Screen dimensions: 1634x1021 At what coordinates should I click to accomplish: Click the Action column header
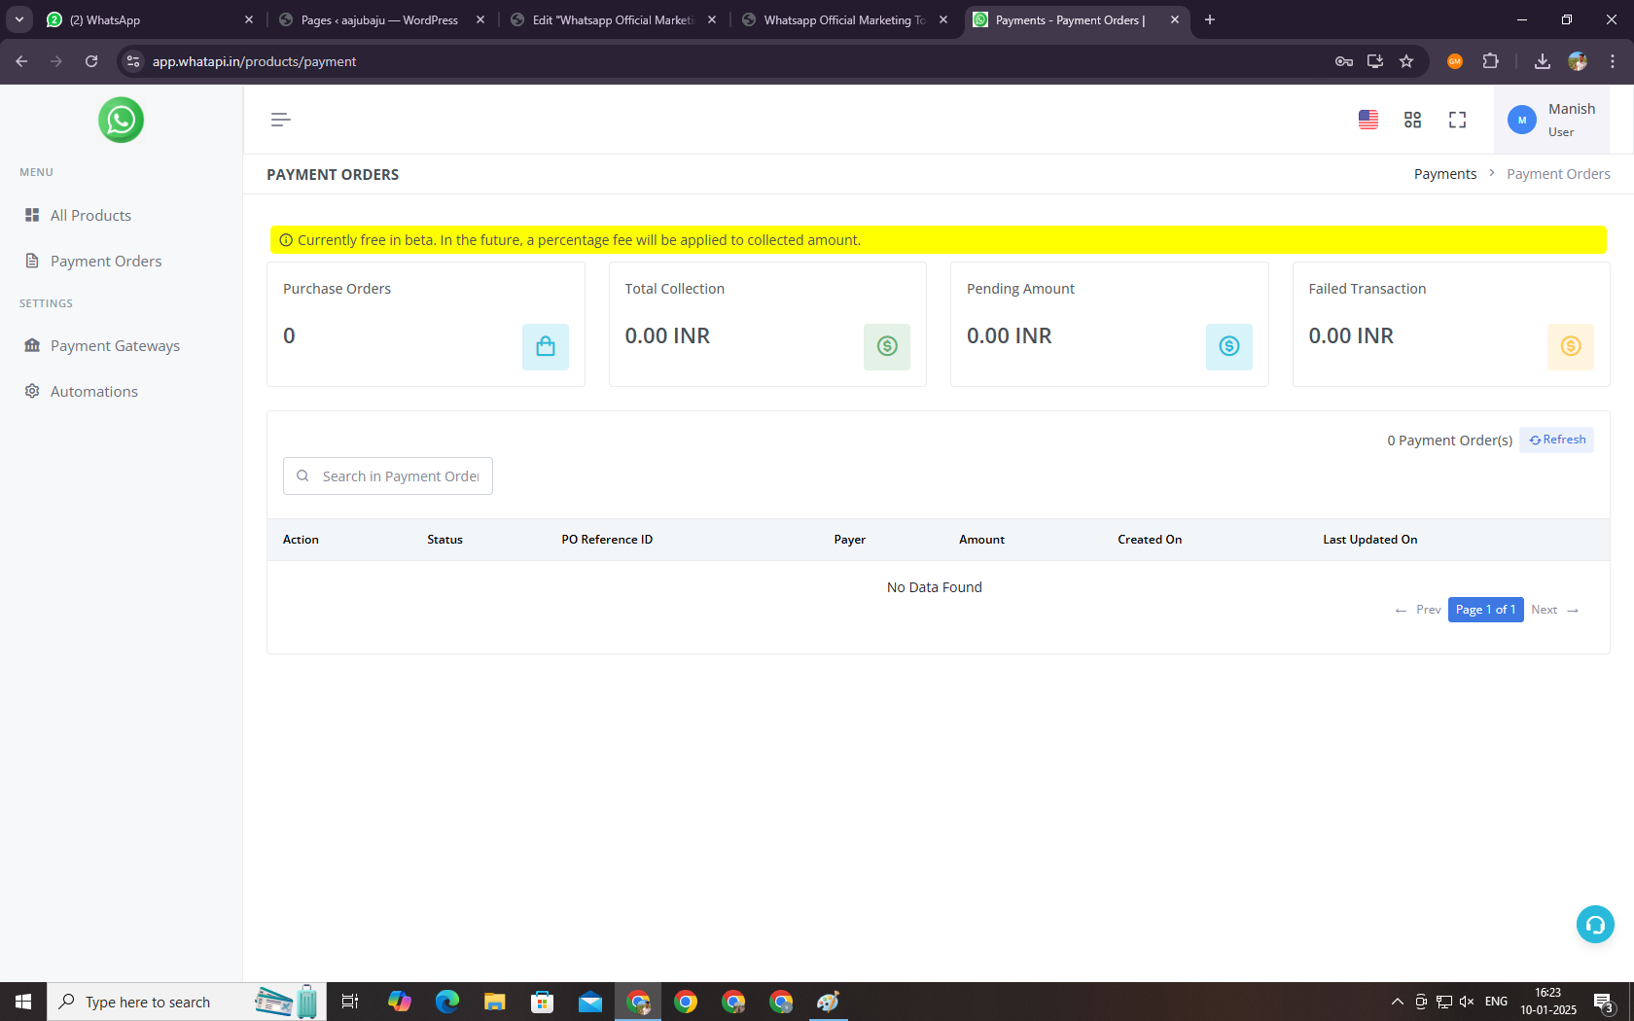click(301, 540)
